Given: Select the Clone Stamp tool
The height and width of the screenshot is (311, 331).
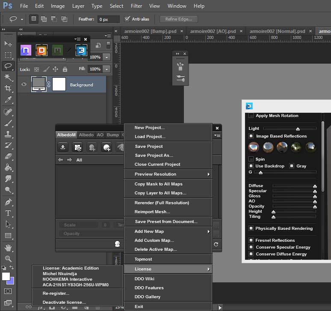Looking at the screenshot, I should [8, 134].
